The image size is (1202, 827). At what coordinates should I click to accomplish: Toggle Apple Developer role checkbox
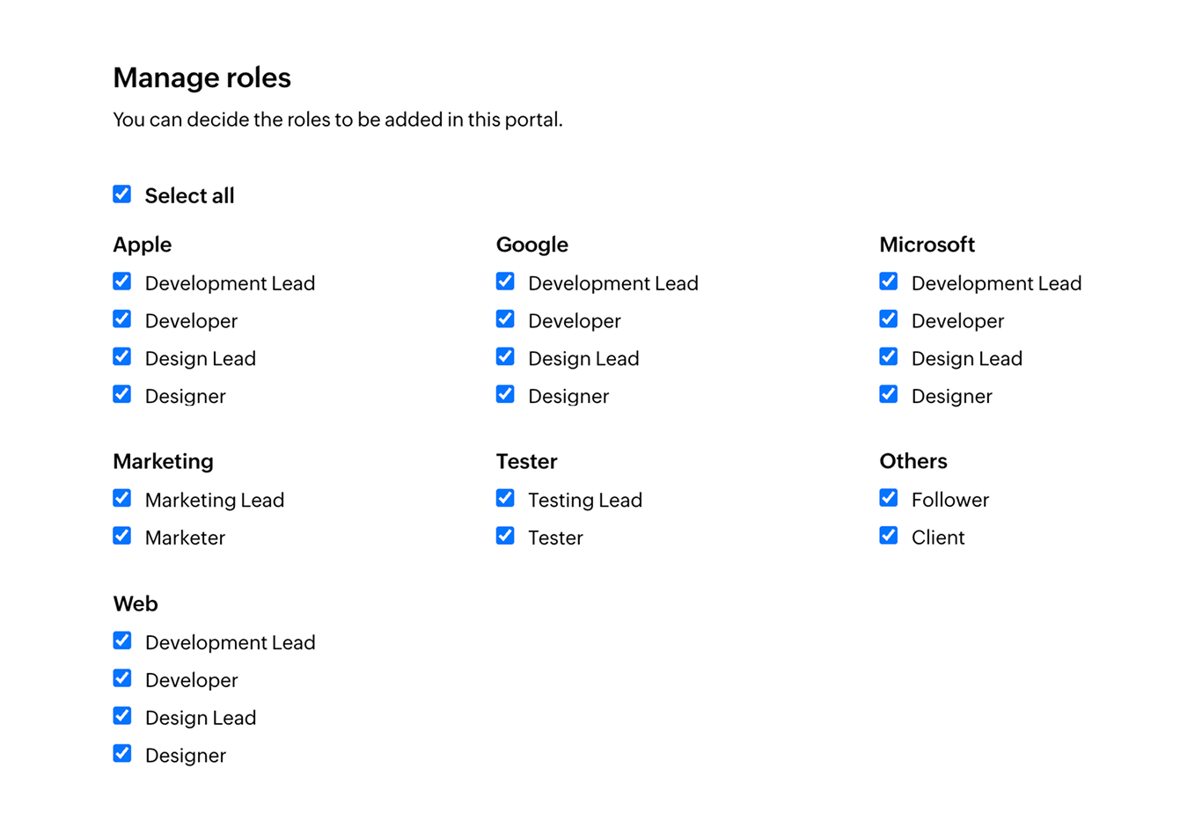click(x=122, y=319)
